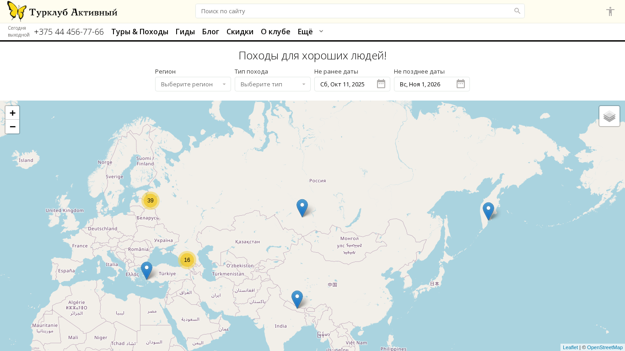Click the search magnifier icon
The height and width of the screenshot is (351, 625).
point(517,11)
